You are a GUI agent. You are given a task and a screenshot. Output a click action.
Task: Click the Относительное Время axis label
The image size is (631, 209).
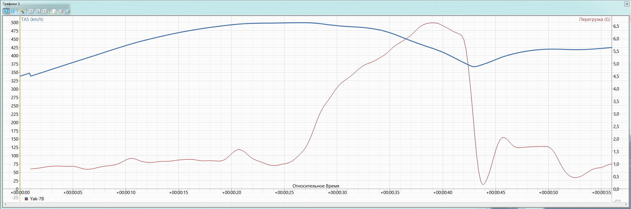pos(316,186)
